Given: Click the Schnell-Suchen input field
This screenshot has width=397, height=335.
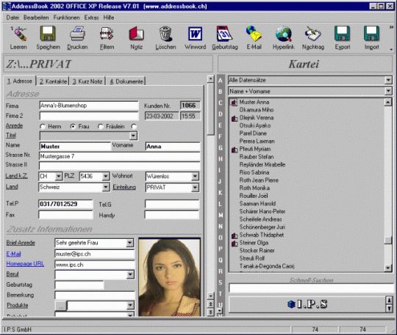Looking at the screenshot, I should (x=311, y=288).
